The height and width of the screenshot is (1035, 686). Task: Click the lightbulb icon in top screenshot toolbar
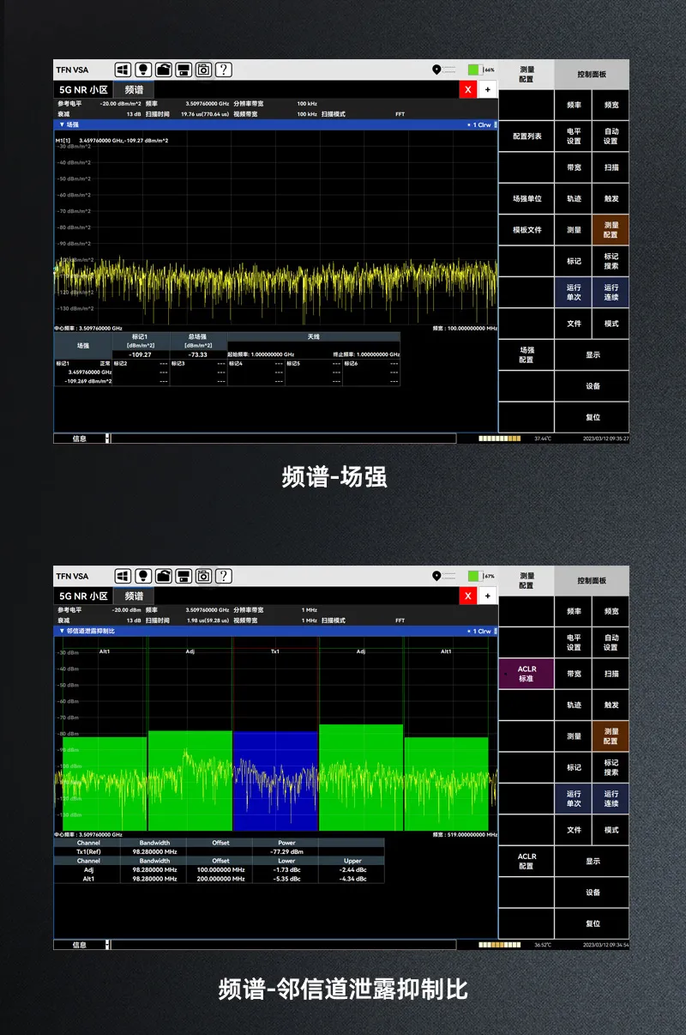[143, 70]
